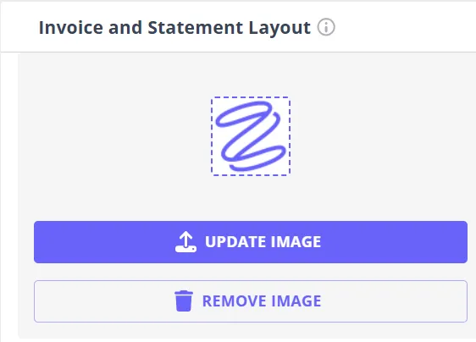This screenshot has width=476, height=342.
Task: Click the Invoice and Statement Layout heading
Action: (x=174, y=28)
